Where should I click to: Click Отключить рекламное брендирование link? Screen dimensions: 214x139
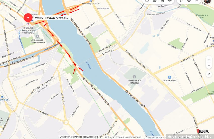click(x=79, y=137)
